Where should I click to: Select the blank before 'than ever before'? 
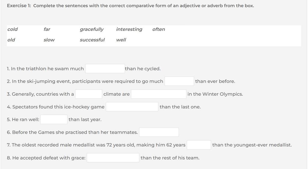[179, 81]
